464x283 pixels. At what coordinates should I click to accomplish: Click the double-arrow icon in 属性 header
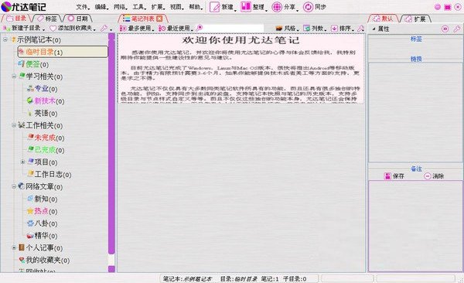[445, 29]
